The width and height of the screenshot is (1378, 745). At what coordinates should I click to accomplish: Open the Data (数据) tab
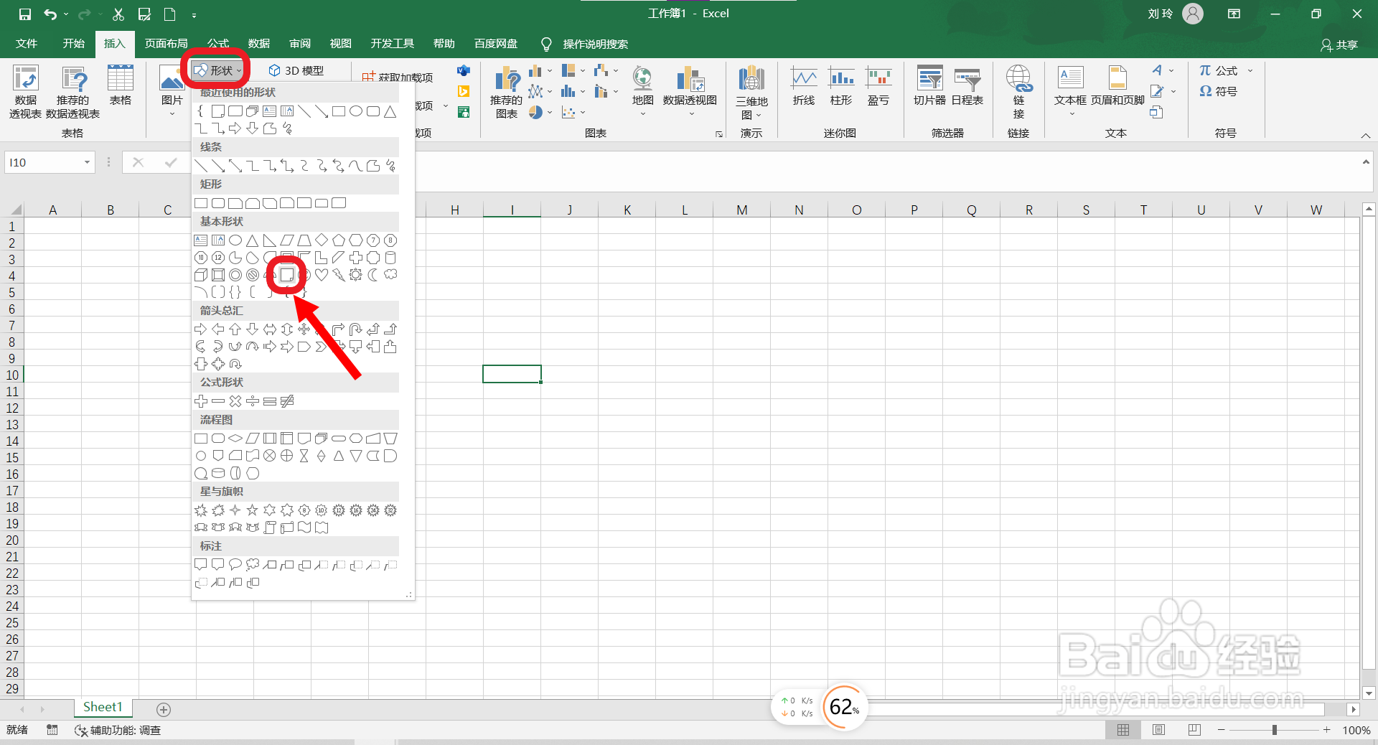pos(259,44)
